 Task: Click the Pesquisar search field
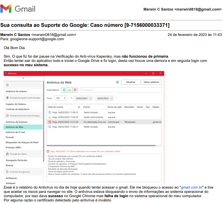[121, 90]
